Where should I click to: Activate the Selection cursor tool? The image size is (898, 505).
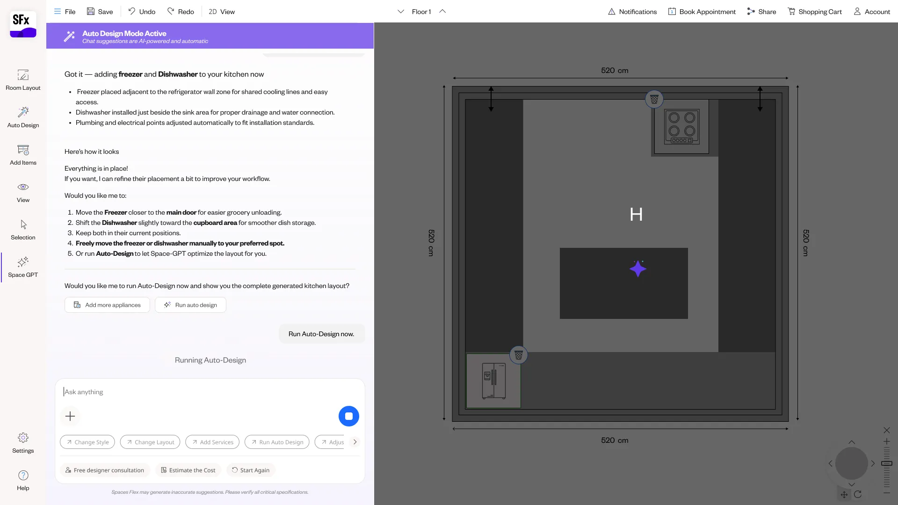click(x=23, y=230)
